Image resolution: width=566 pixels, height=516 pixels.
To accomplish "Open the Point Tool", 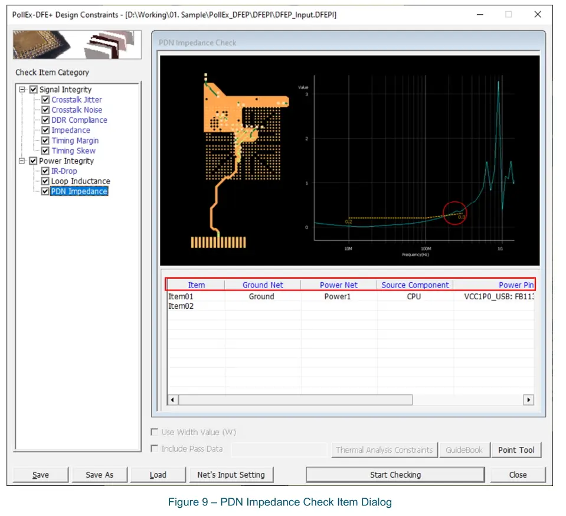I will 516,450.
